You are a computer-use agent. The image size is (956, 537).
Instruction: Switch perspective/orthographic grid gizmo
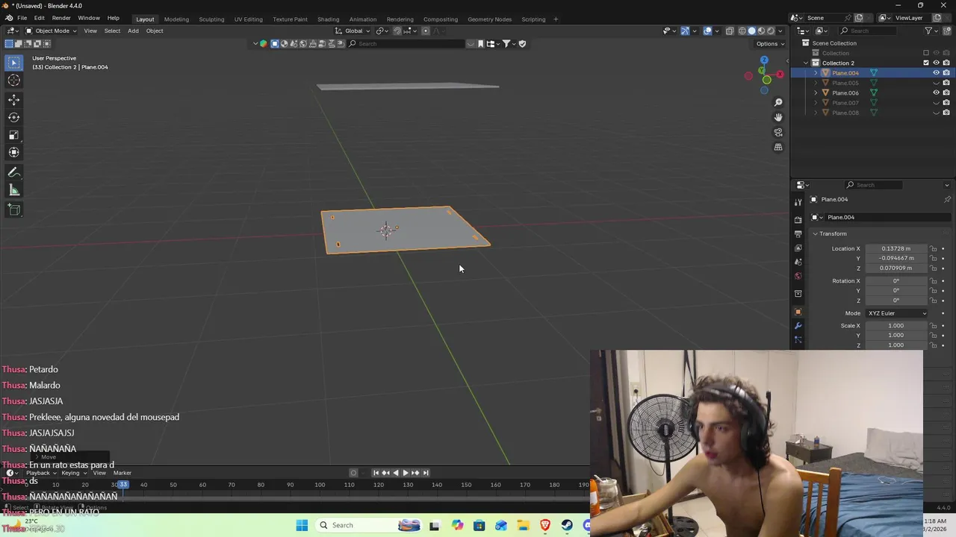[x=778, y=147]
